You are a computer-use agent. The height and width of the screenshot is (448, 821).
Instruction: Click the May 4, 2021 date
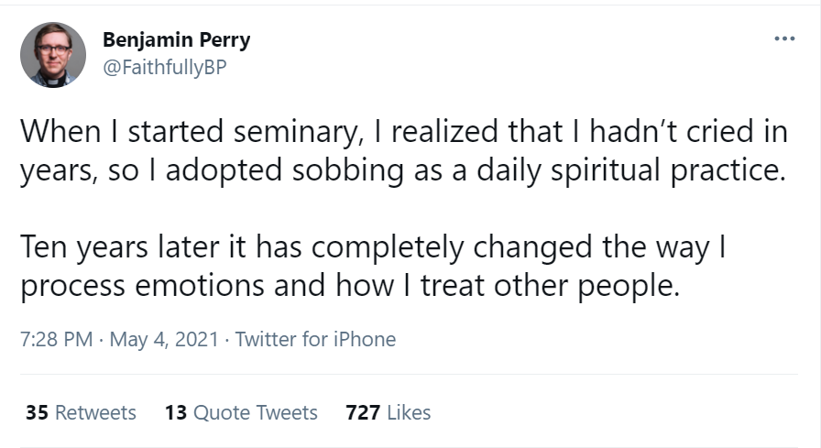point(164,339)
